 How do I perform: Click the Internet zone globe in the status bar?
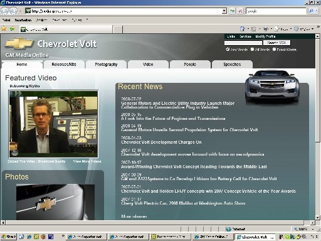(x=228, y=229)
